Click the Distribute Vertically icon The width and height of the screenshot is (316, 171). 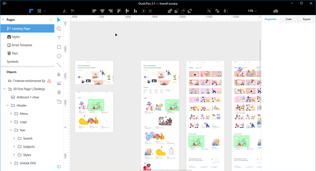[x=150, y=11]
